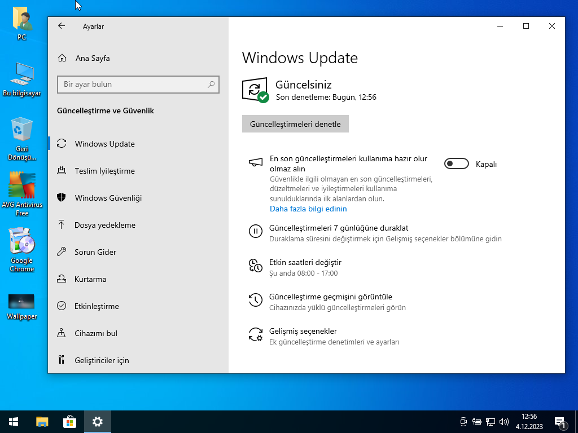
Task: Click the search magnifier in settings box
Action: (x=211, y=85)
